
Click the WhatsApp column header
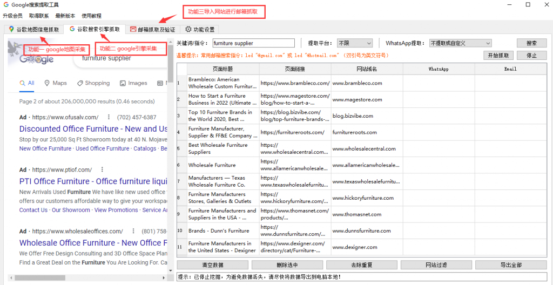439,69
